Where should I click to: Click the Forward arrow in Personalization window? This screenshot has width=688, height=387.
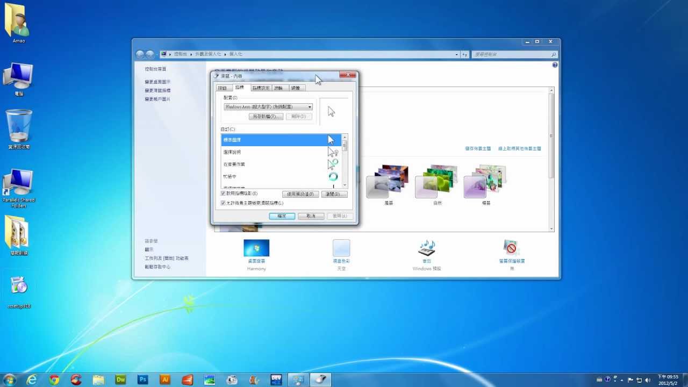pos(150,54)
